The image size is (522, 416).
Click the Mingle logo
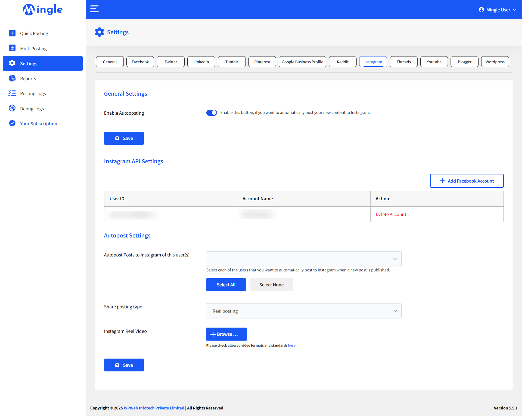[x=43, y=10]
